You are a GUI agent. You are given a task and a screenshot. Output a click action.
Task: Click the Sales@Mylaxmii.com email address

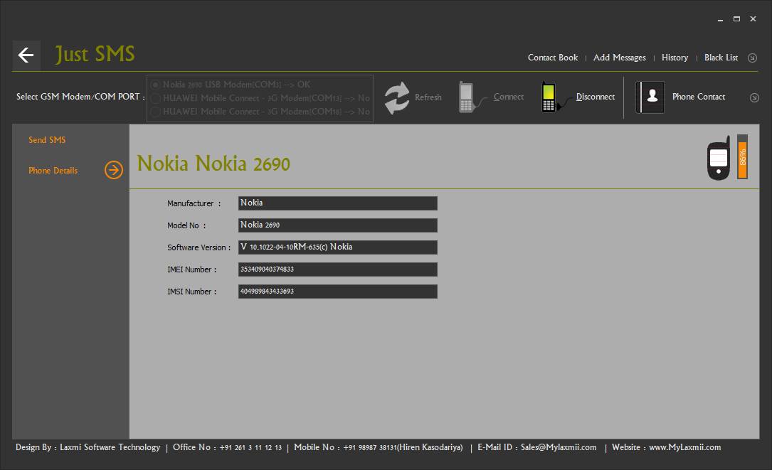(559, 447)
